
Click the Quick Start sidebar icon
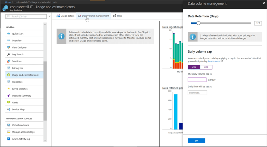9,34
